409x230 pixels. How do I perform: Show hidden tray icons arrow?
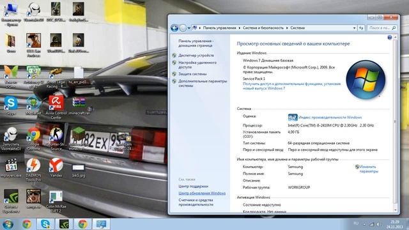click(x=364, y=224)
